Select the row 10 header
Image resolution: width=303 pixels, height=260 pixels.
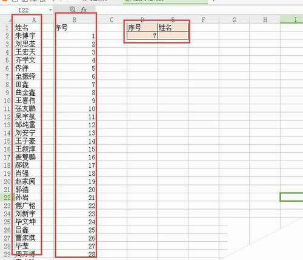(x=7, y=101)
